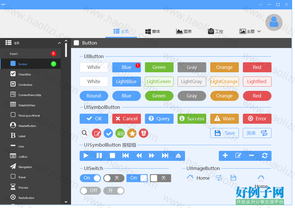Click the Home image button with text below
This screenshot has height=208, width=295.
tap(261, 182)
